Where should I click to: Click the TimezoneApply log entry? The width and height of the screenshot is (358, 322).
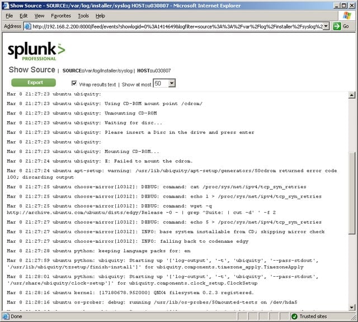click(163, 263)
